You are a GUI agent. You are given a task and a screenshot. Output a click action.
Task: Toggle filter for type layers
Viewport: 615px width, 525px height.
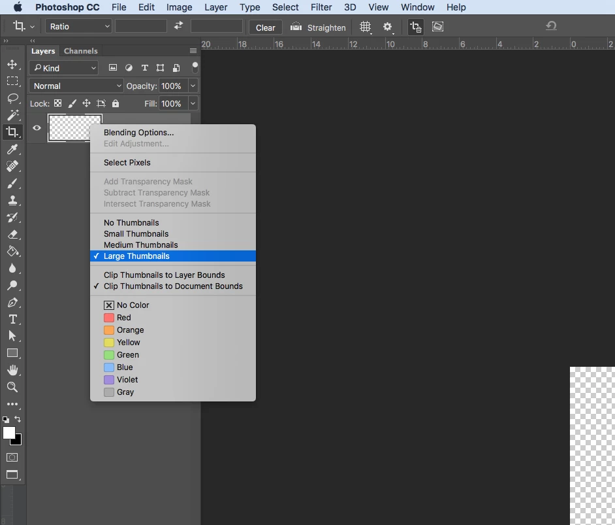tap(145, 67)
